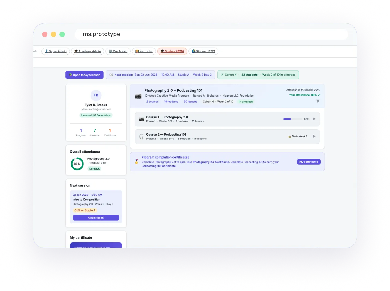The width and height of the screenshot is (390, 291).
Task: Collapse the program header with the down triangle
Action: 318,101
